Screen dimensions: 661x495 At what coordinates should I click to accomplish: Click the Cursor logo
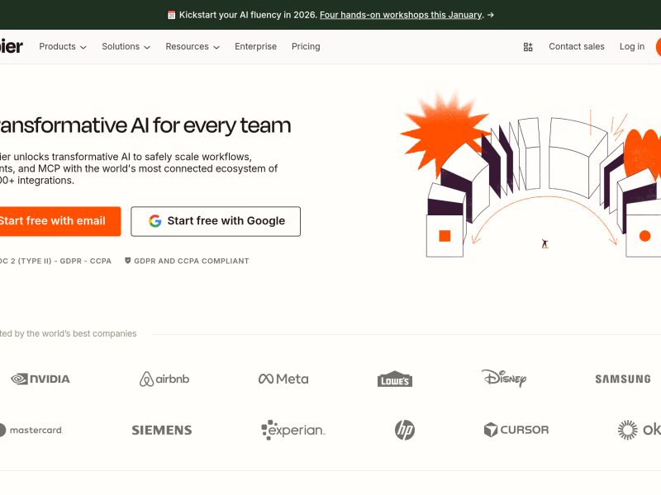coord(516,430)
